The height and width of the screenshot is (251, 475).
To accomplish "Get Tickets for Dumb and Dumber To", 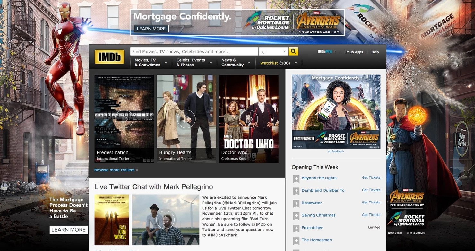I will pos(371,190).
